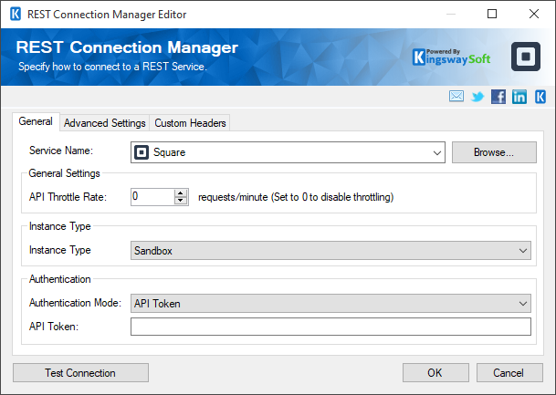Open the Advanced Settings tab
This screenshot has width=556, height=395.
(105, 123)
